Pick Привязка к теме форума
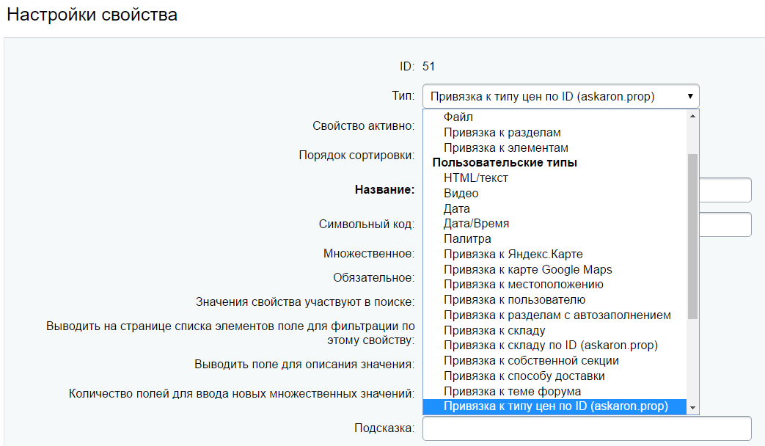The width and height of the screenshot is (765, 446). (512, 391)
